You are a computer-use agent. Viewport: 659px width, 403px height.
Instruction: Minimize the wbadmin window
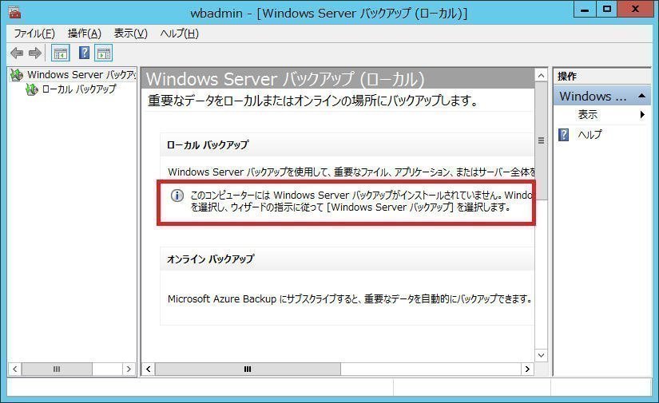coord(585,9)
